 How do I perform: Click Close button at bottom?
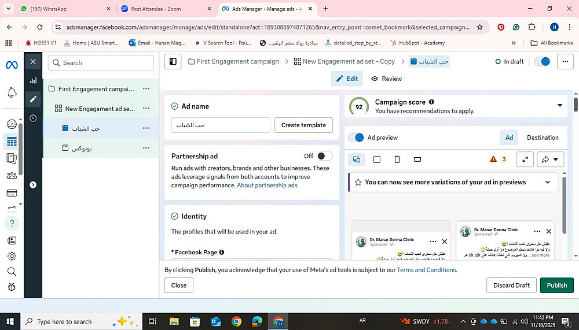[x=179, y=285]
